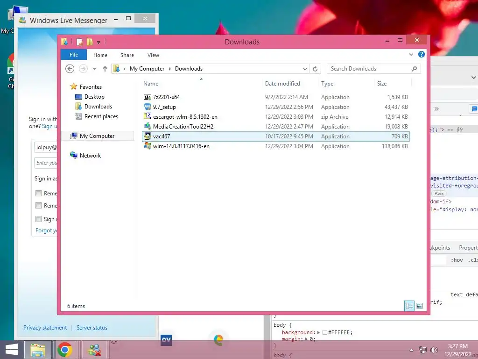This screenshot has width=478, height=359.
Task: Select My Computer in navigation pane
Action: point(97,136)
